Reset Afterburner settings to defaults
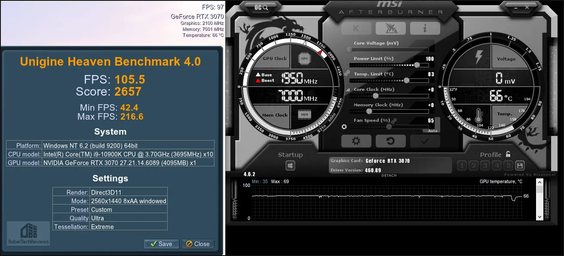This screenshot has height=256, width=564. [x=390, y=141]
